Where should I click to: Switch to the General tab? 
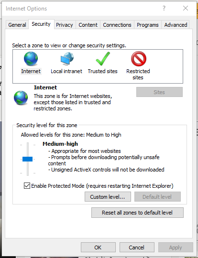pyautogui.click(x=17, y=25)
